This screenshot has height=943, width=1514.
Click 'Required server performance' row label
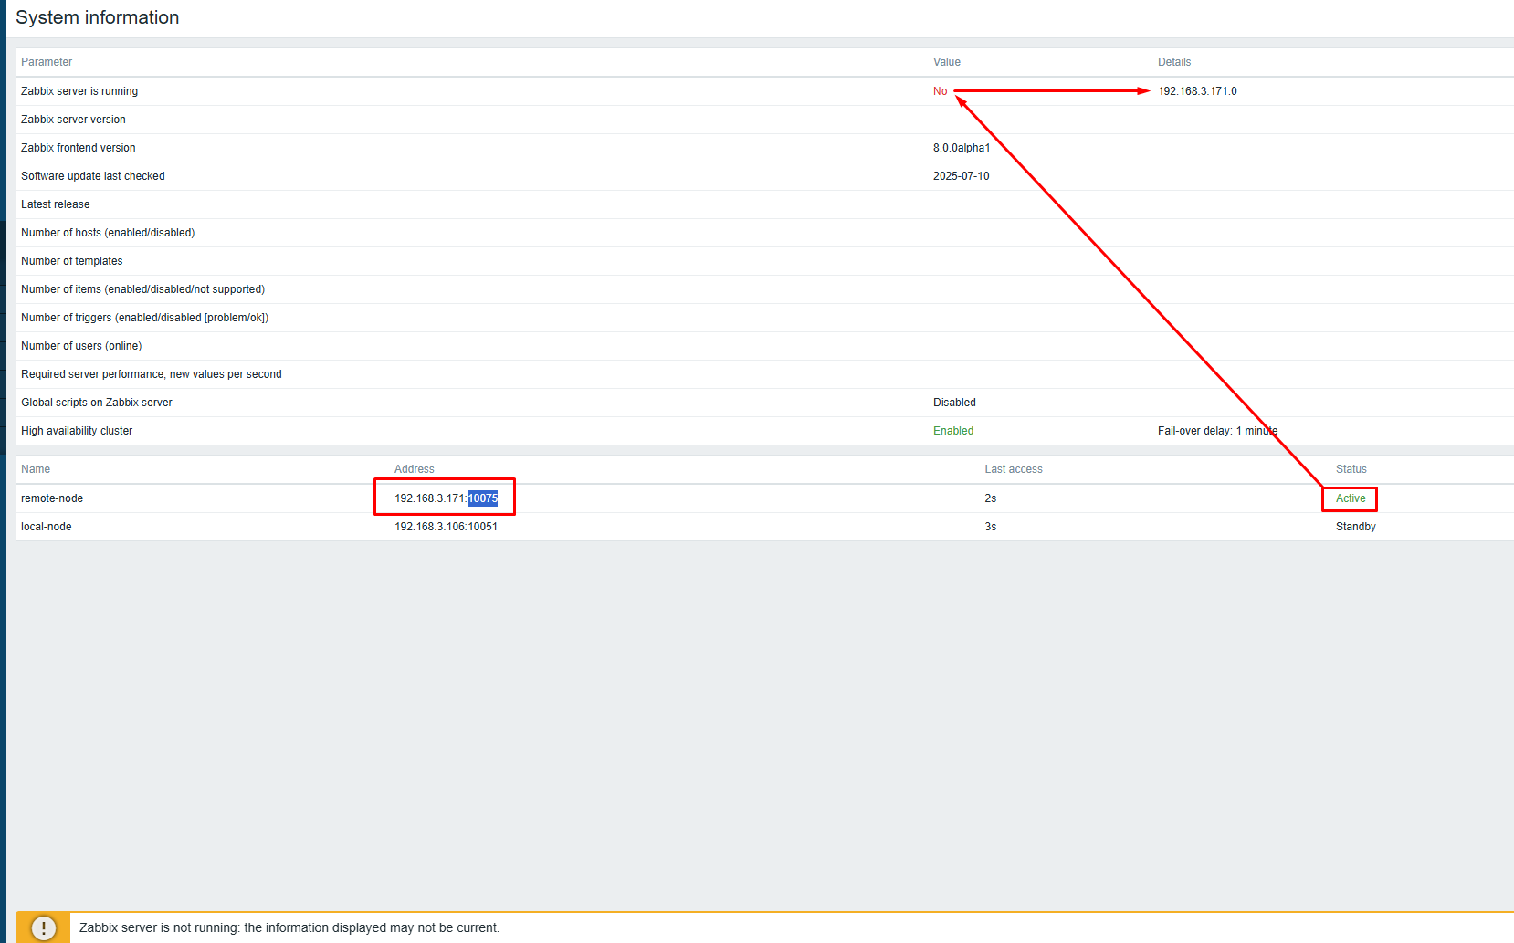coord(152,374)
